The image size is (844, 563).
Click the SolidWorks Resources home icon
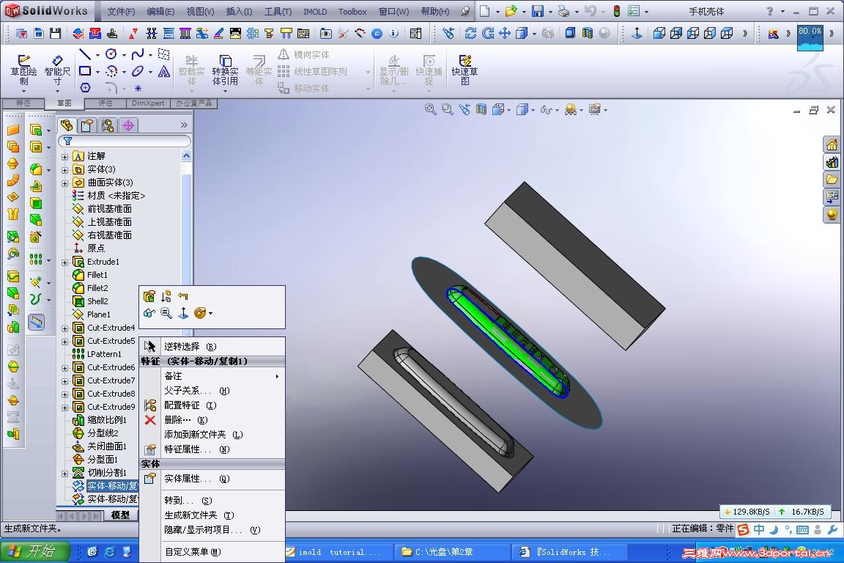click(832, 144)
